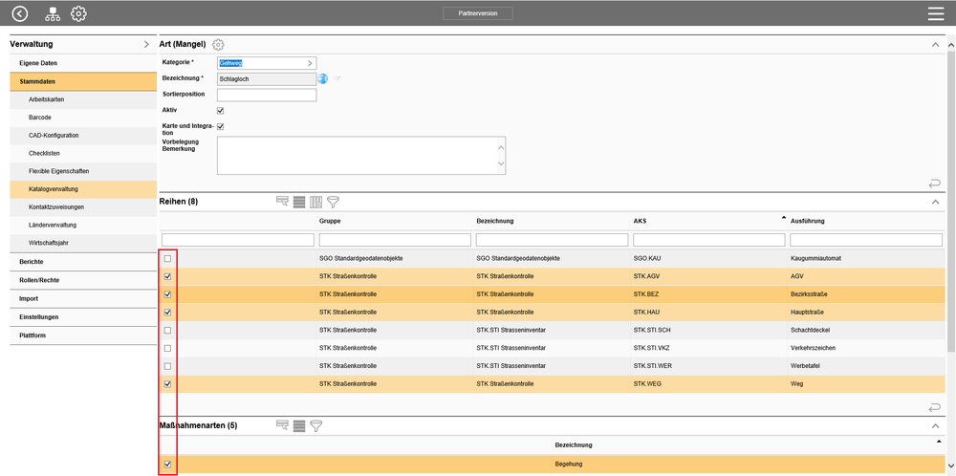Viewport: 956px width, 476px height.
Task: Collapse the Reihen section with its chevron
Action: coord(935,203)
